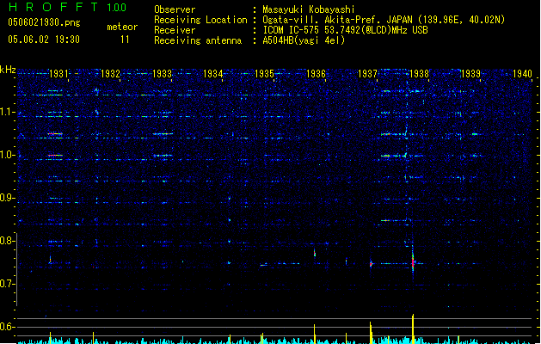This screenshot has width=541, height=344.
Task: Click the Receiver field label
Action: [175, 30]
